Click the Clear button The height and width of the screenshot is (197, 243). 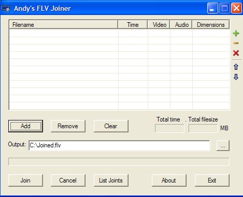(x=111, y=126)
